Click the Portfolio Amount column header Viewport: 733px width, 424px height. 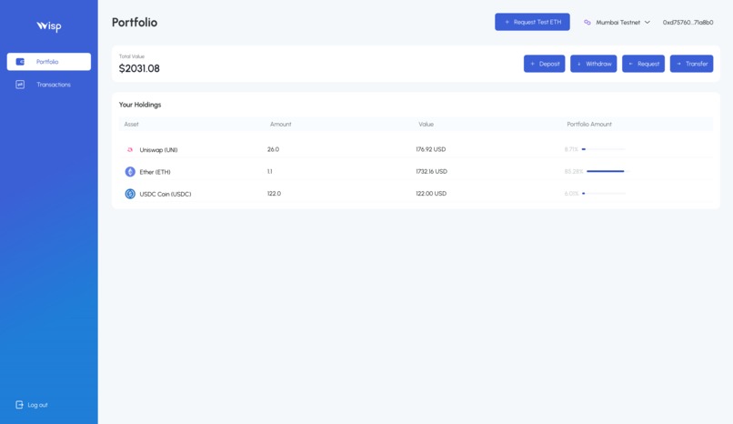tap(589, 124)
